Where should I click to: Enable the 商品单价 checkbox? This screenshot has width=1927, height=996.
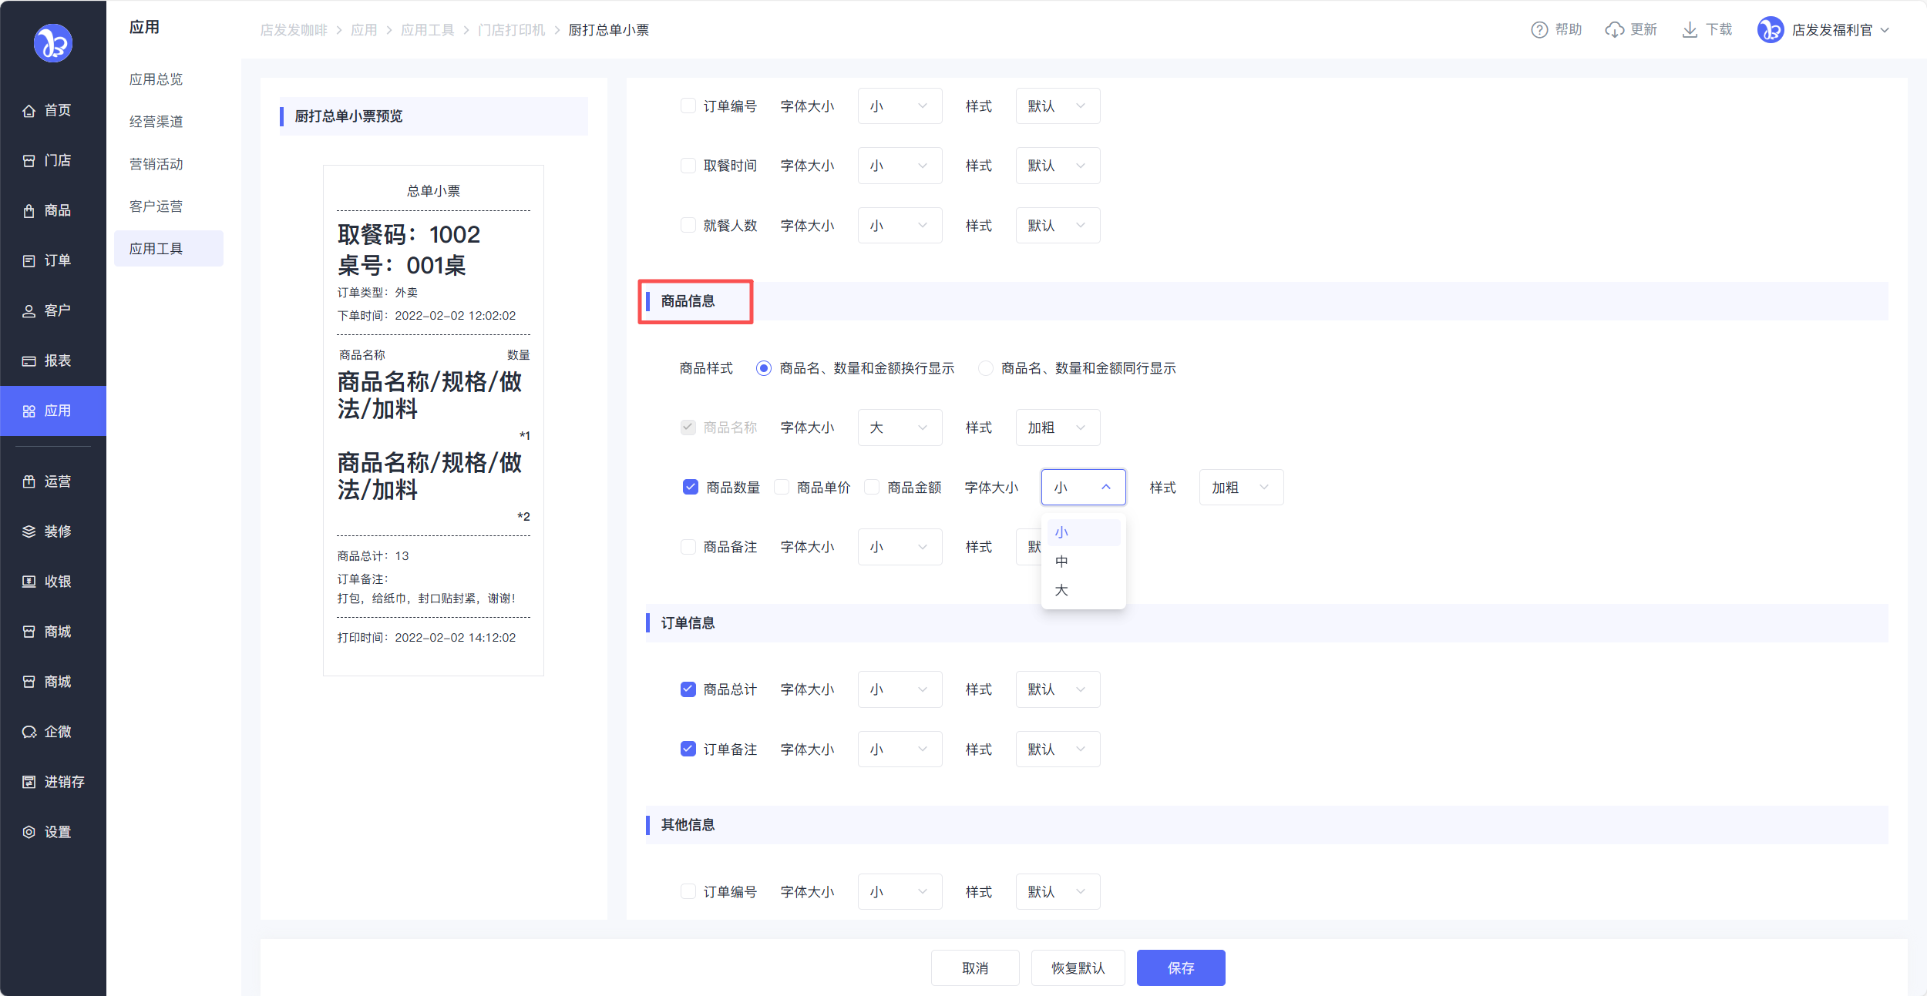tap(782, 487)
